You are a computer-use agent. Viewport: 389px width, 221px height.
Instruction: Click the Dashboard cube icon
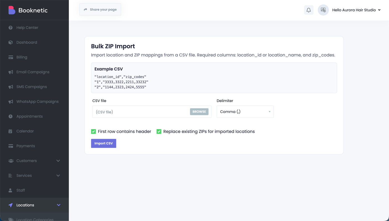tap(11, 42)
